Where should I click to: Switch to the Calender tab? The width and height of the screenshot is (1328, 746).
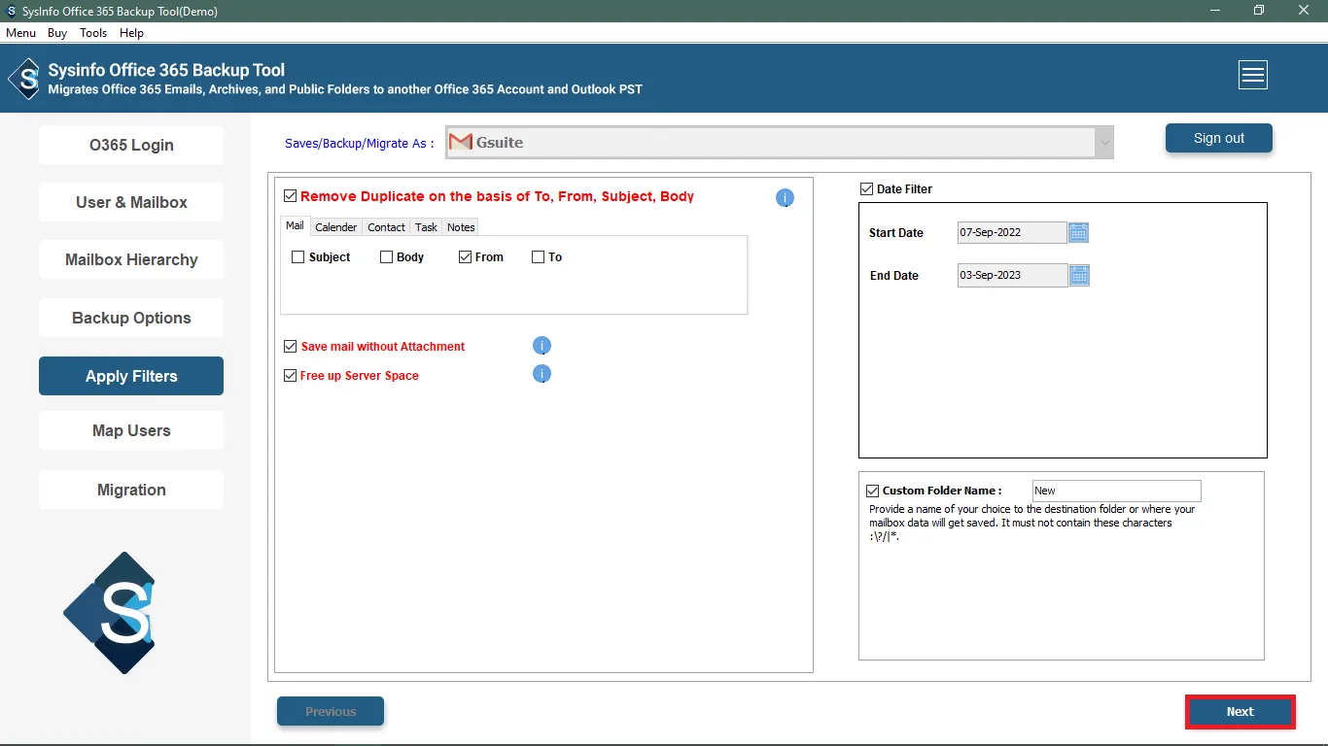point(336,227)
